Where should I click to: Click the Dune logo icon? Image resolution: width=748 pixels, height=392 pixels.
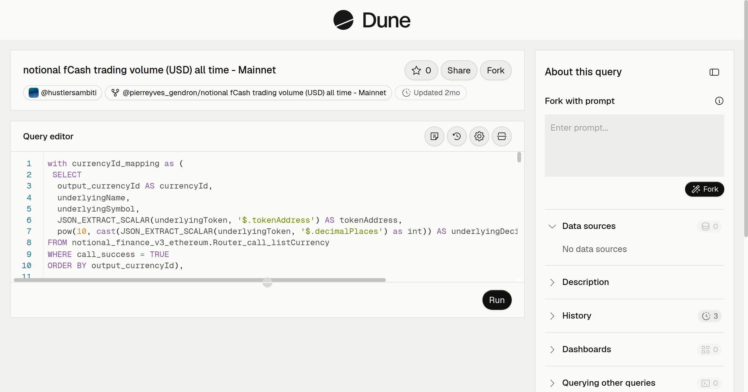[343, 20]
